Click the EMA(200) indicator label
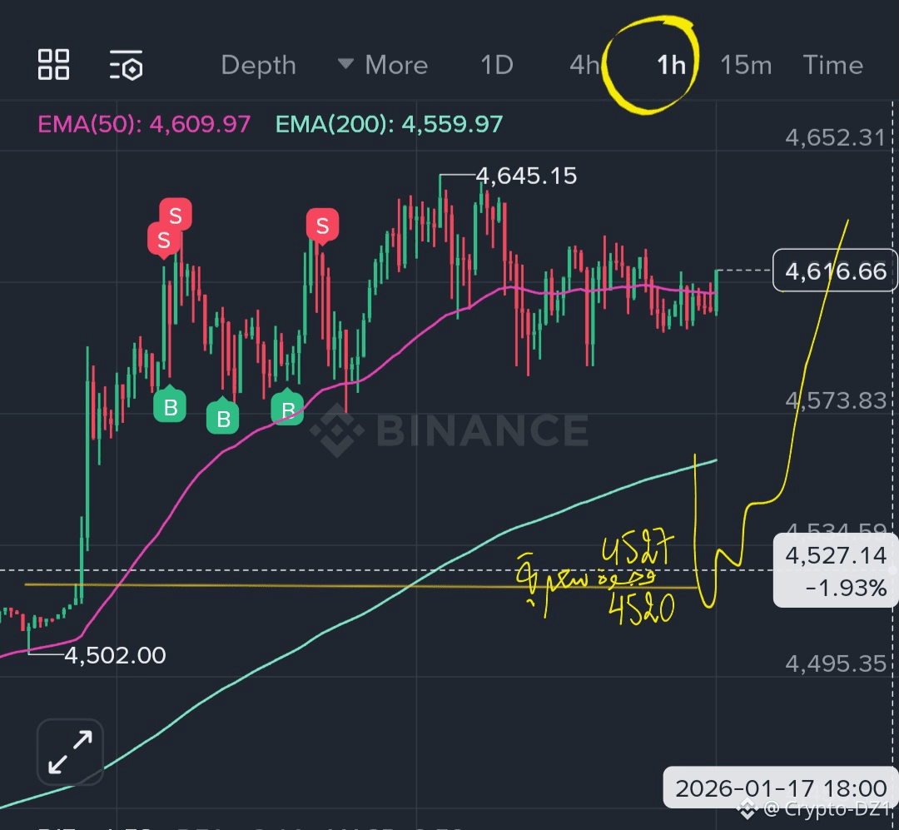This screenshot has height=830, width=899. pyautogui.click(x=389, y=124)
